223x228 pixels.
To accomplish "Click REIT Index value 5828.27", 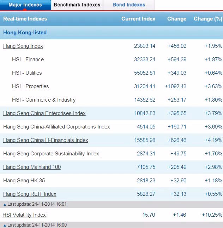I will point(146,194).
